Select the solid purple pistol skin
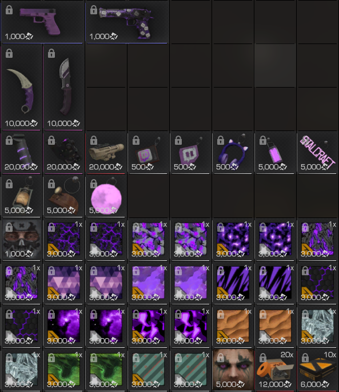This screenshot has width=339, height=392. (42, 22)
